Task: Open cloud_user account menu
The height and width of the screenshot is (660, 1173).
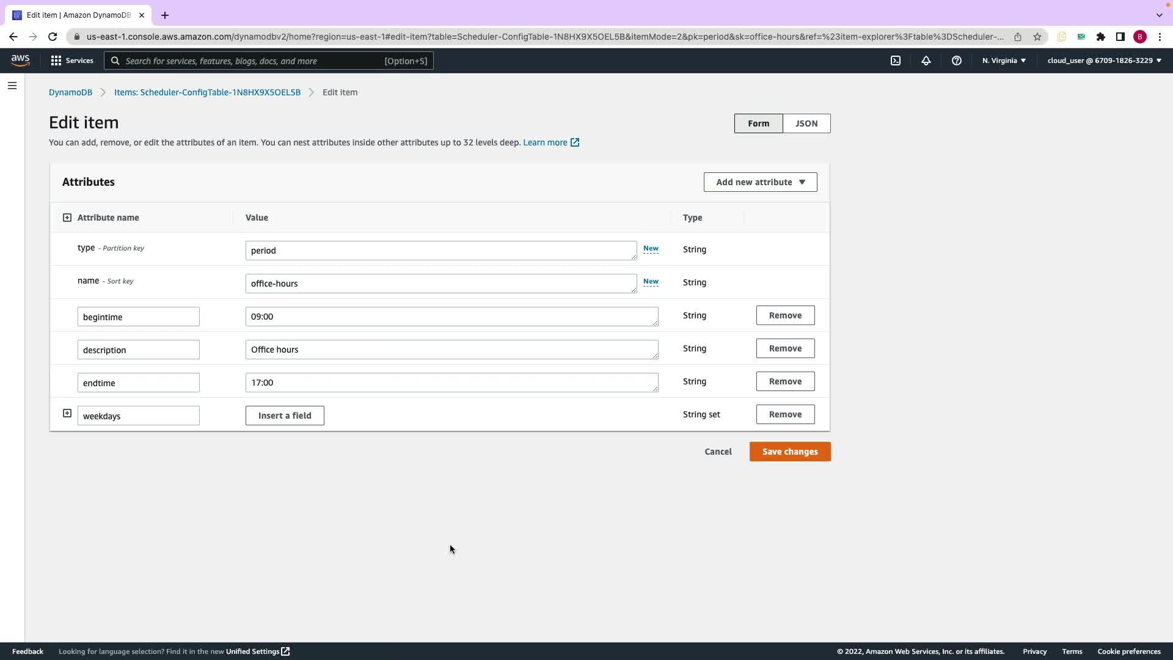Action: point(1104,61)
